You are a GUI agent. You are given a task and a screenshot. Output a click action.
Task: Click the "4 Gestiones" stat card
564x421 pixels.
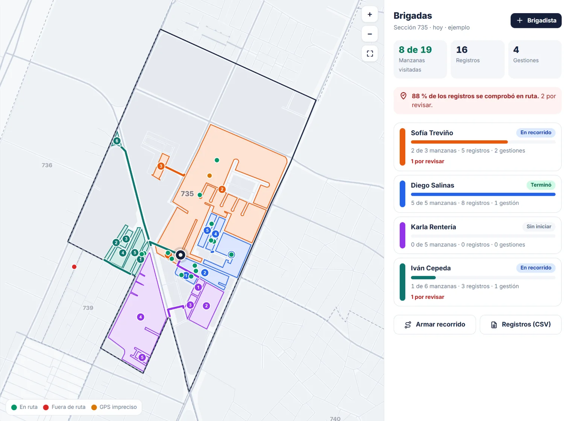click(535, 59)
